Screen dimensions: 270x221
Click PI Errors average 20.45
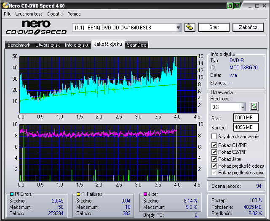pos(58,200)
